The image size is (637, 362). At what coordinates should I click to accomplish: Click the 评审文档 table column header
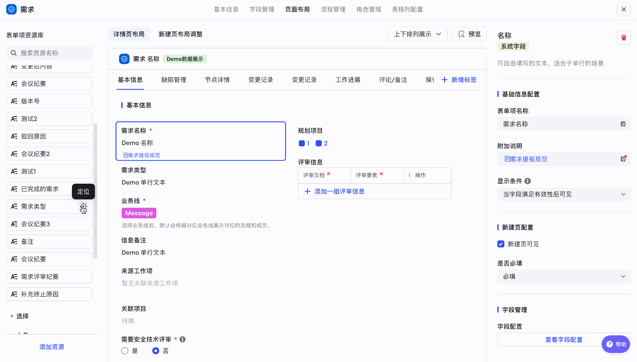[324, 175]
